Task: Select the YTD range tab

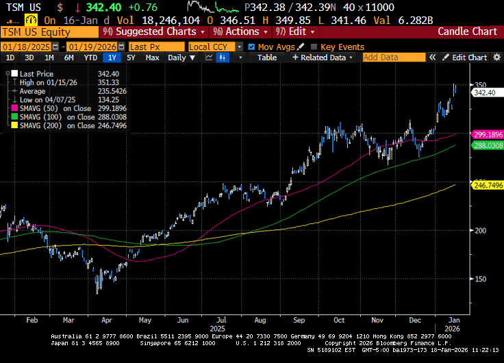Action: [90, 58]
